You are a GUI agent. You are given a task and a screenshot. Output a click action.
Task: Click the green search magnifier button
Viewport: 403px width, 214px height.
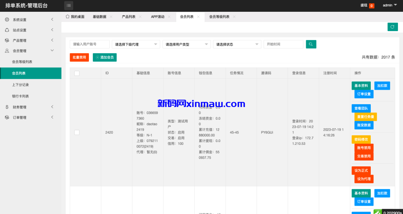tap(311, 44)
